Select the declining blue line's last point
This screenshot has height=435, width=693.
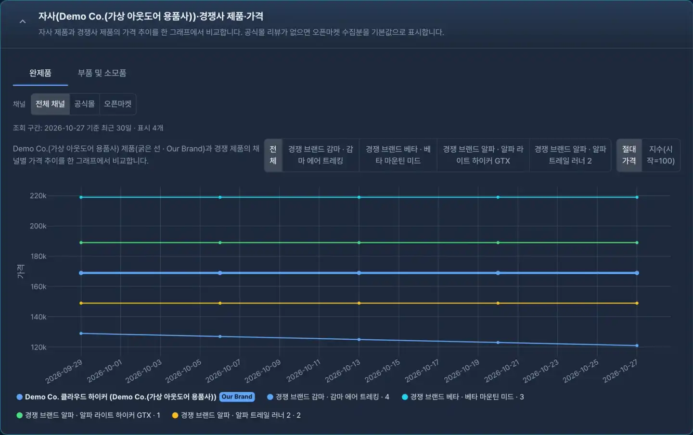tap(637, 345)
